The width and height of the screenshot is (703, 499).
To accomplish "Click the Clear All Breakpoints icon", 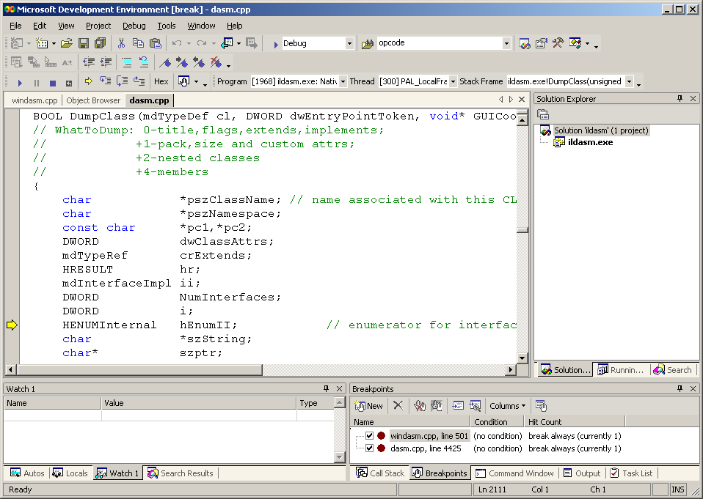I will 420,405.
